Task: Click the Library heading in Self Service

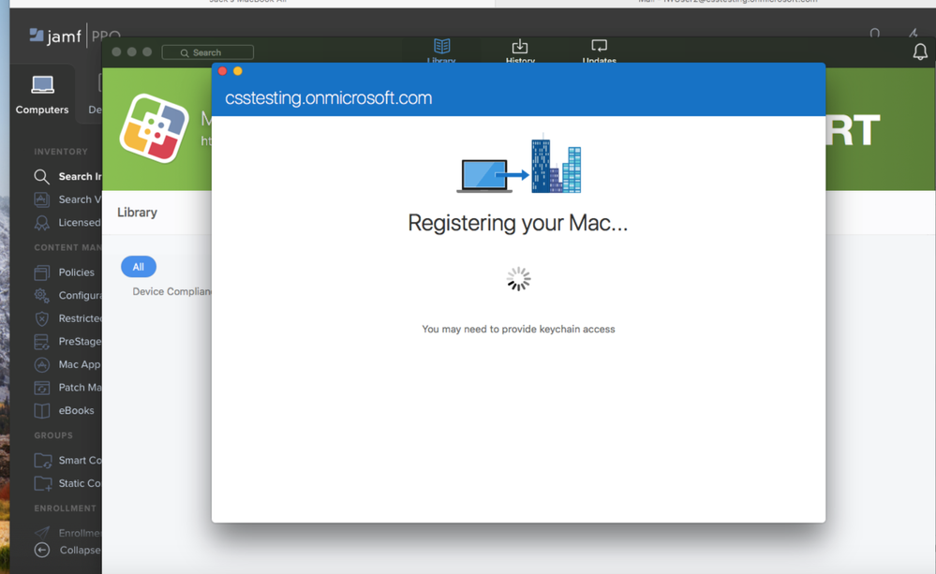Action: (138, 213)
